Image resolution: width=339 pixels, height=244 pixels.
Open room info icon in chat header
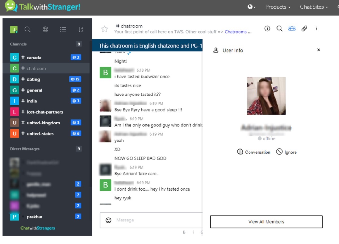(x=267, y=29)
